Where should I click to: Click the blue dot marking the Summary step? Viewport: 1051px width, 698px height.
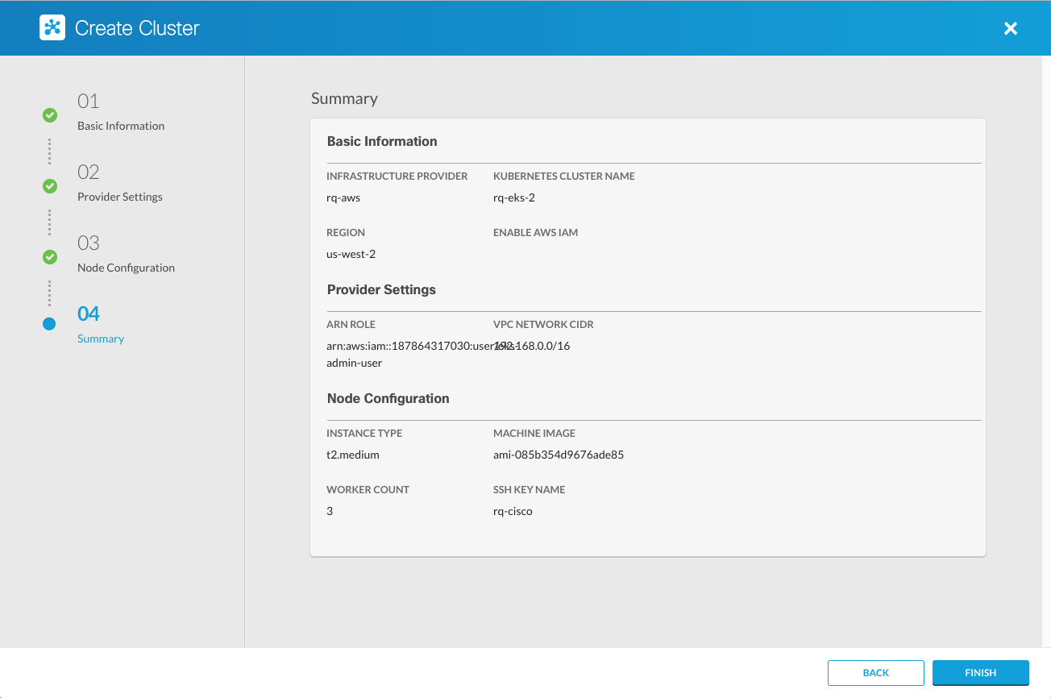pos(49,324)
